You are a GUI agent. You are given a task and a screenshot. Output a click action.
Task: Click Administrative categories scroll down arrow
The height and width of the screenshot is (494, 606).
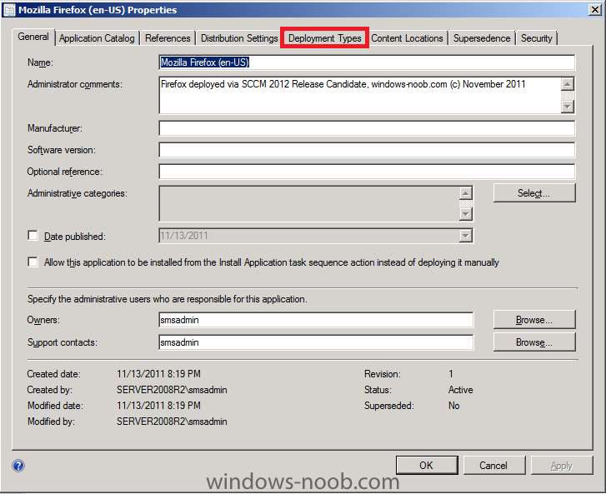coord(466,213)
